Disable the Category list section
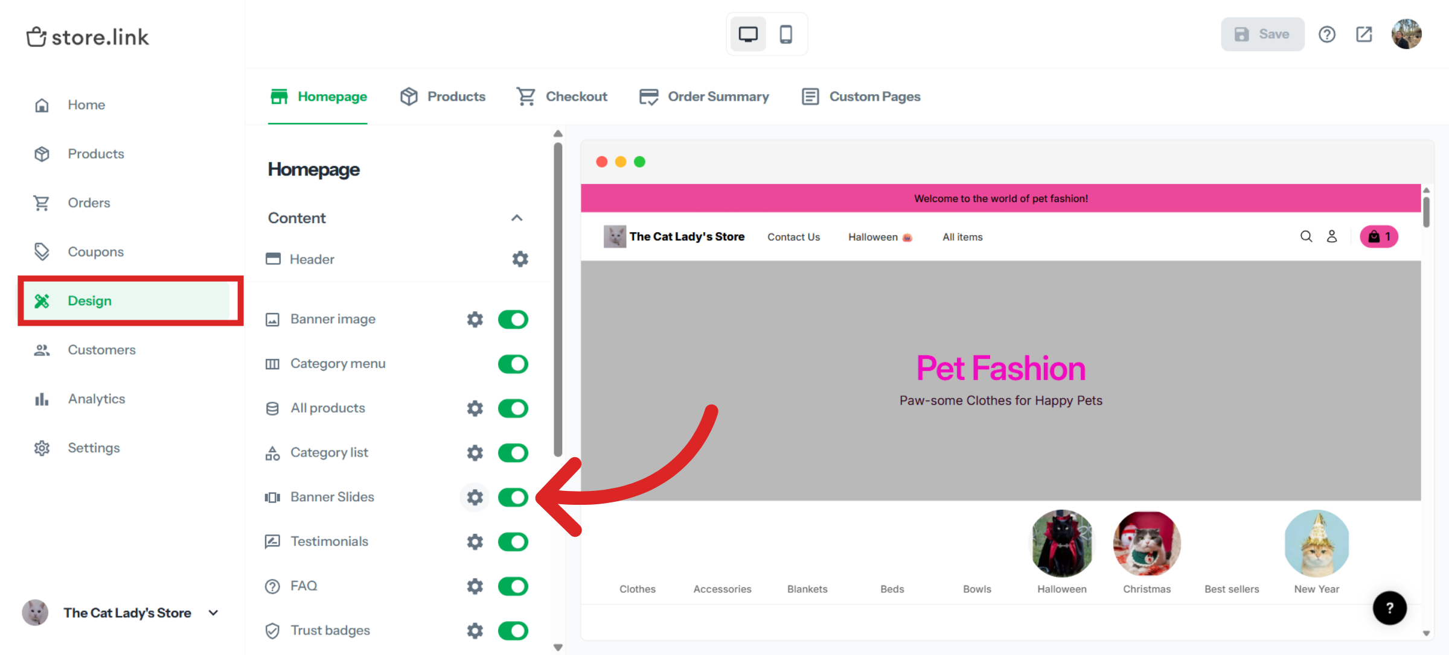This screenshot has width=1449, height=655. 513,452
